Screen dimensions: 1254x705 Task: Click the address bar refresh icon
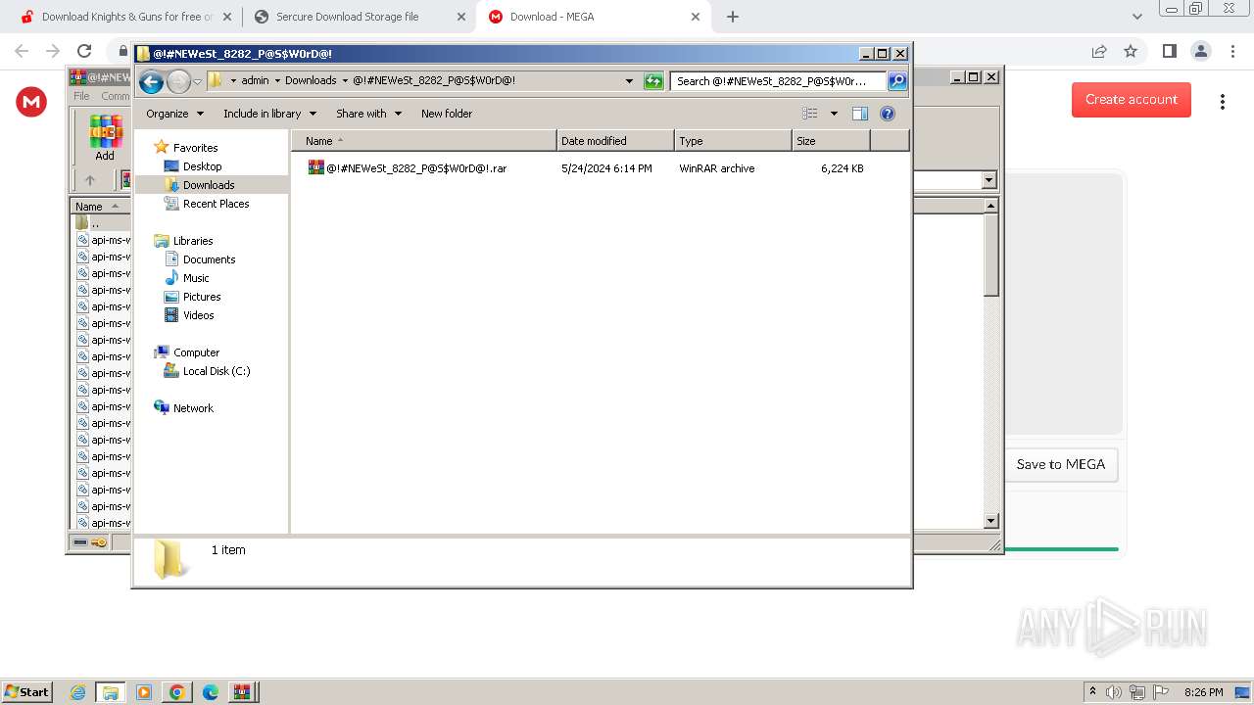click(653, 81)
